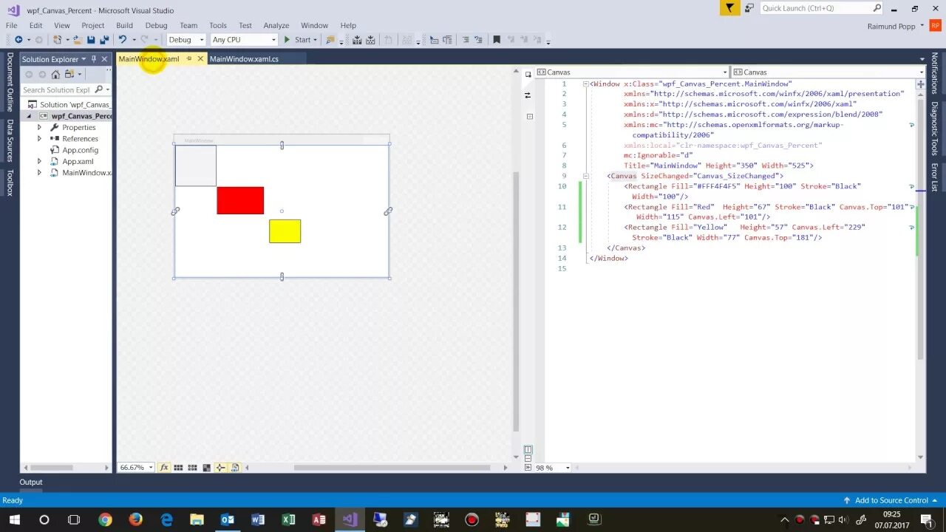946x532 pixels.
Task: Click the bookmark toolbar icon
Action: pos(497,40)
